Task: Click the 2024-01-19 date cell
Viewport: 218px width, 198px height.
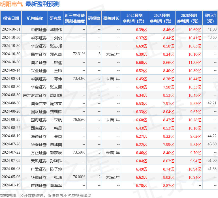Action: [x=11, y=185]
